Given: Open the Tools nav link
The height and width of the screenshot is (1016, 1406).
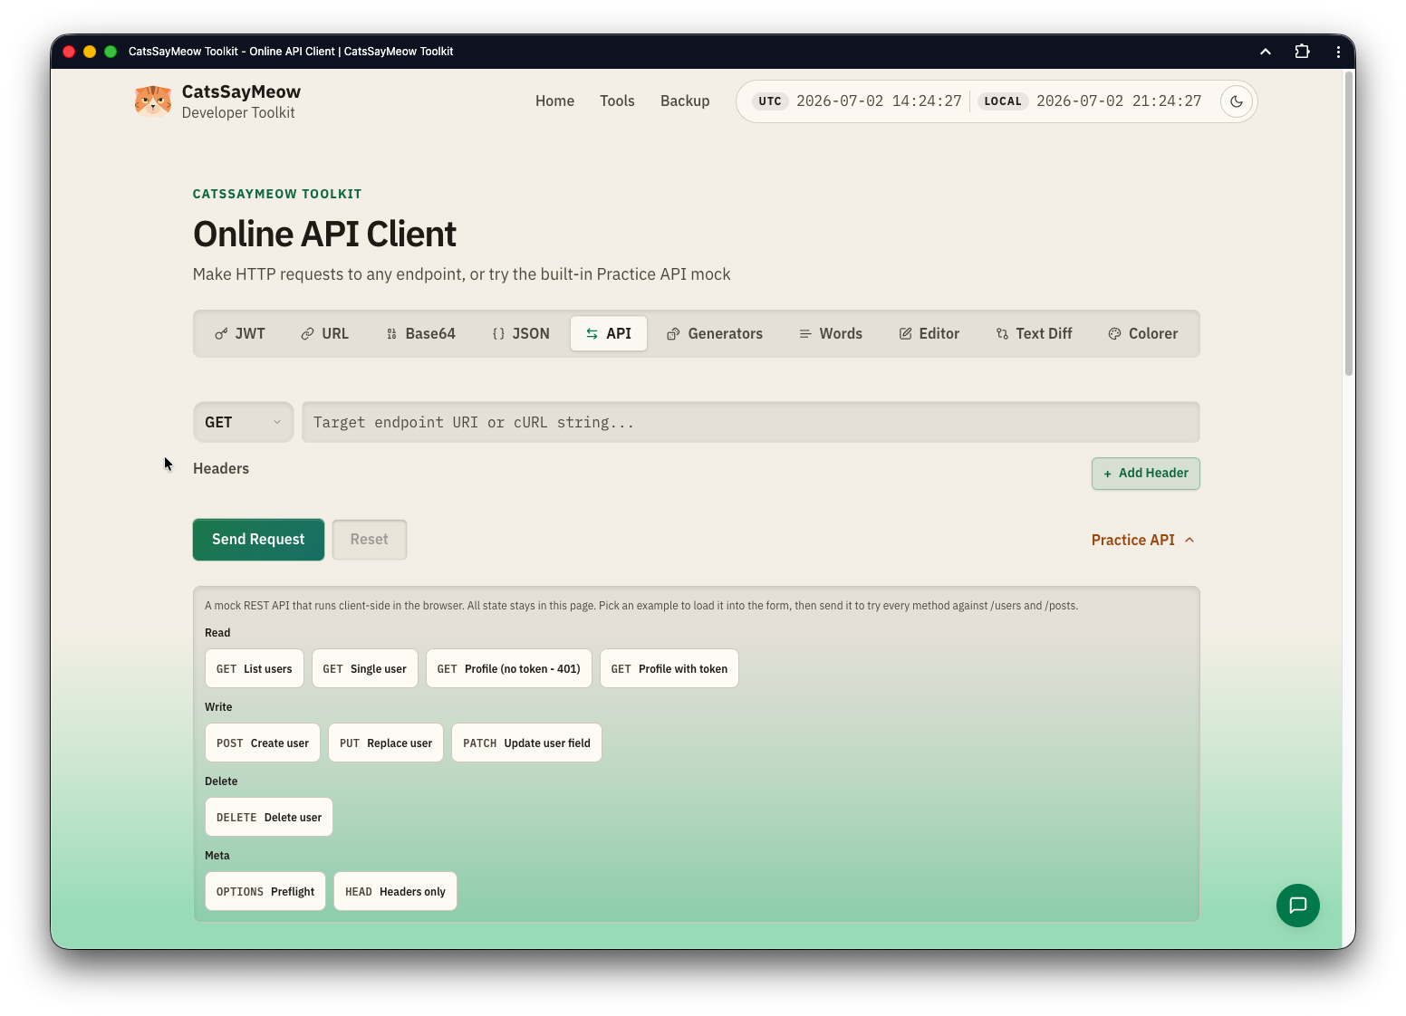Looking at the screenshot, I should 617,101.
